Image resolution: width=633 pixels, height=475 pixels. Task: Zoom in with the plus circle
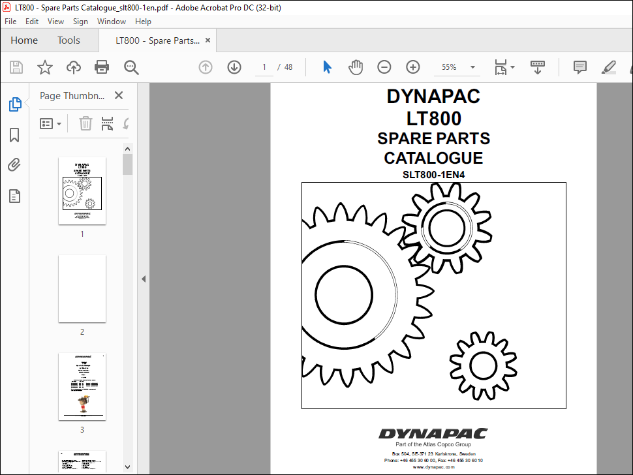[x=412, y=67]
